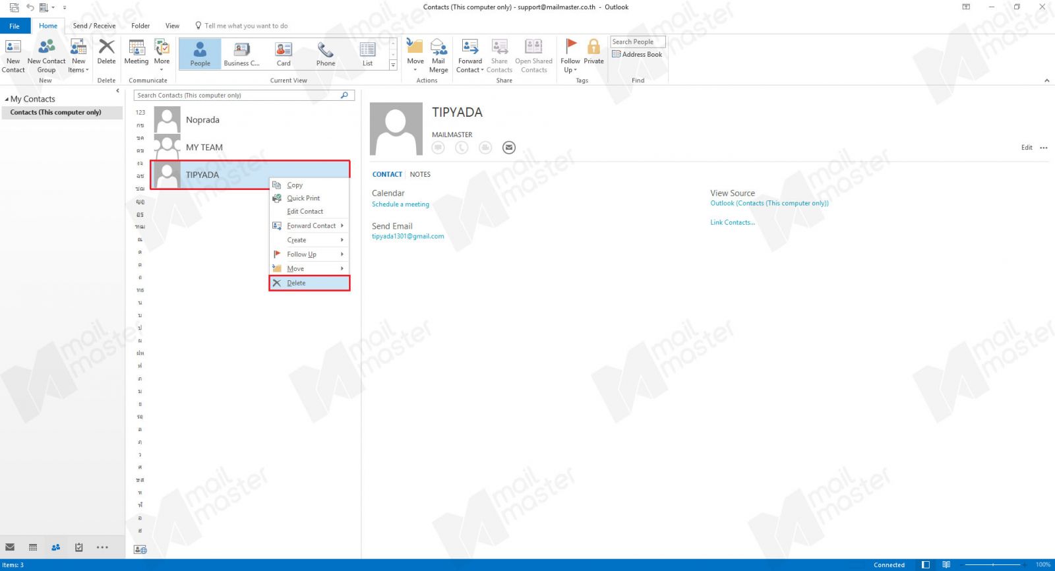Open Move dropdown in Actions group

coord(415,54)
